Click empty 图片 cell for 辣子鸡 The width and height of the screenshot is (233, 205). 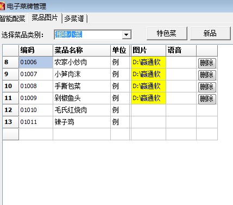coord(148,122)
